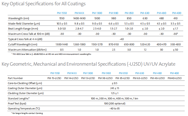Click the '3.0-5.0' beat length value
Viewport: 188px width, 116px height.
coord(62,29)
